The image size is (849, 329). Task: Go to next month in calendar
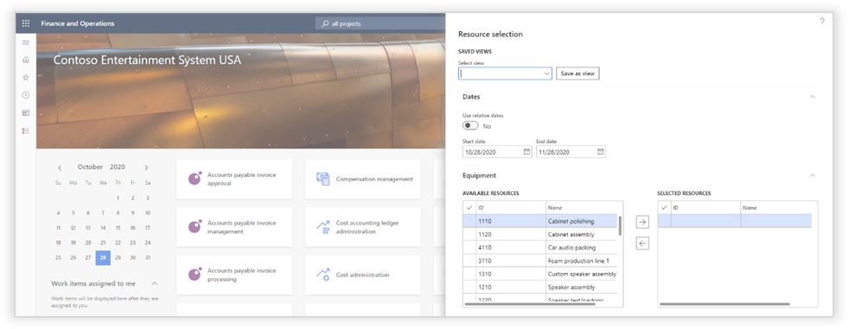coord(146,168)
